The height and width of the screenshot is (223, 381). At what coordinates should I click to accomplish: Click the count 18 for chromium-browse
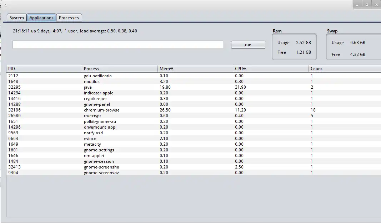click(x=313, y=110)
